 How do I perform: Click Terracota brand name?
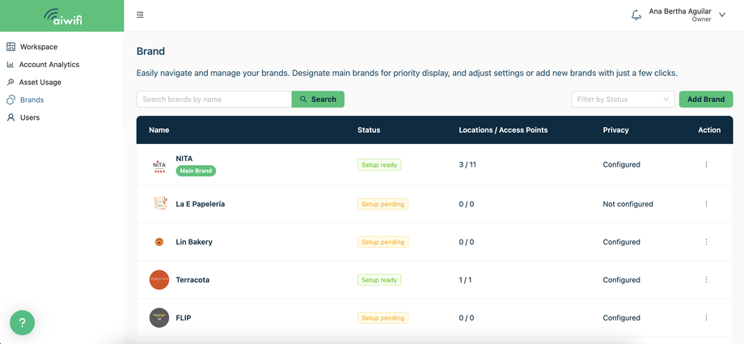pyautogui.click(x=192, y=280)
